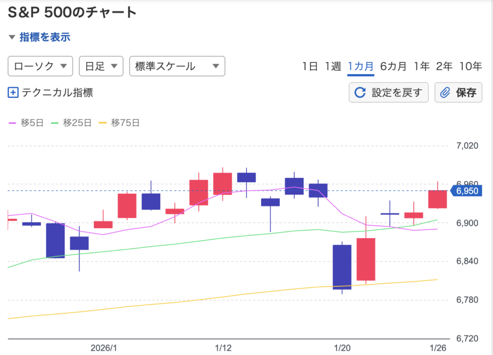Toggle the 移75日 moving average legend
The width and height of the screenshot is (493, 355).
119,123
